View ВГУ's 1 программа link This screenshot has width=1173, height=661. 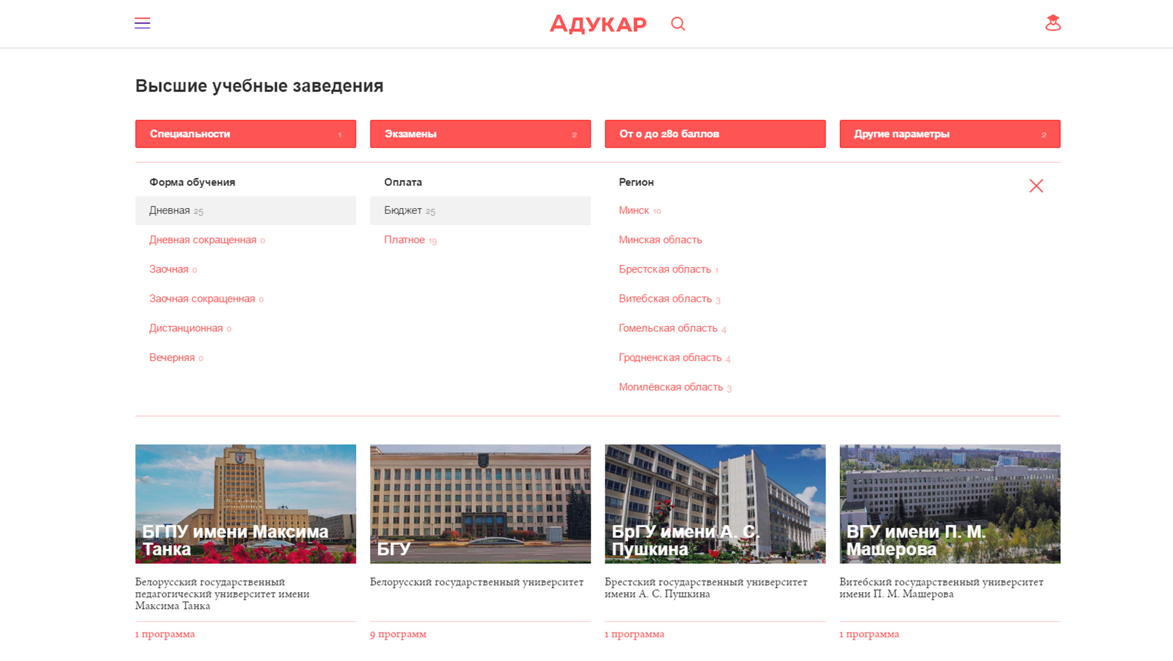[x=869, y=634]
